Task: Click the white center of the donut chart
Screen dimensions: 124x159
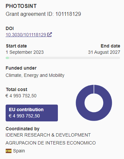Action: [94, 103]
